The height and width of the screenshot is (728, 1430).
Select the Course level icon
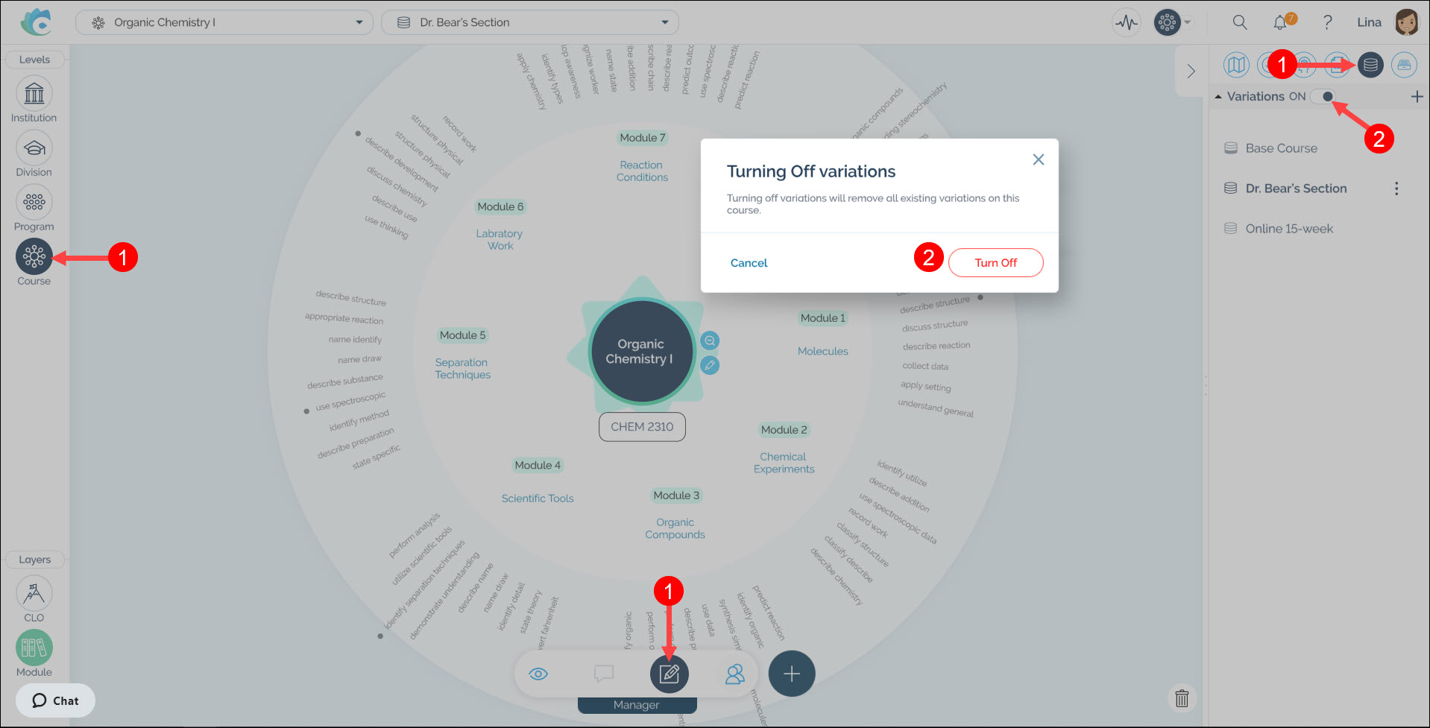[x=34, y=257]
